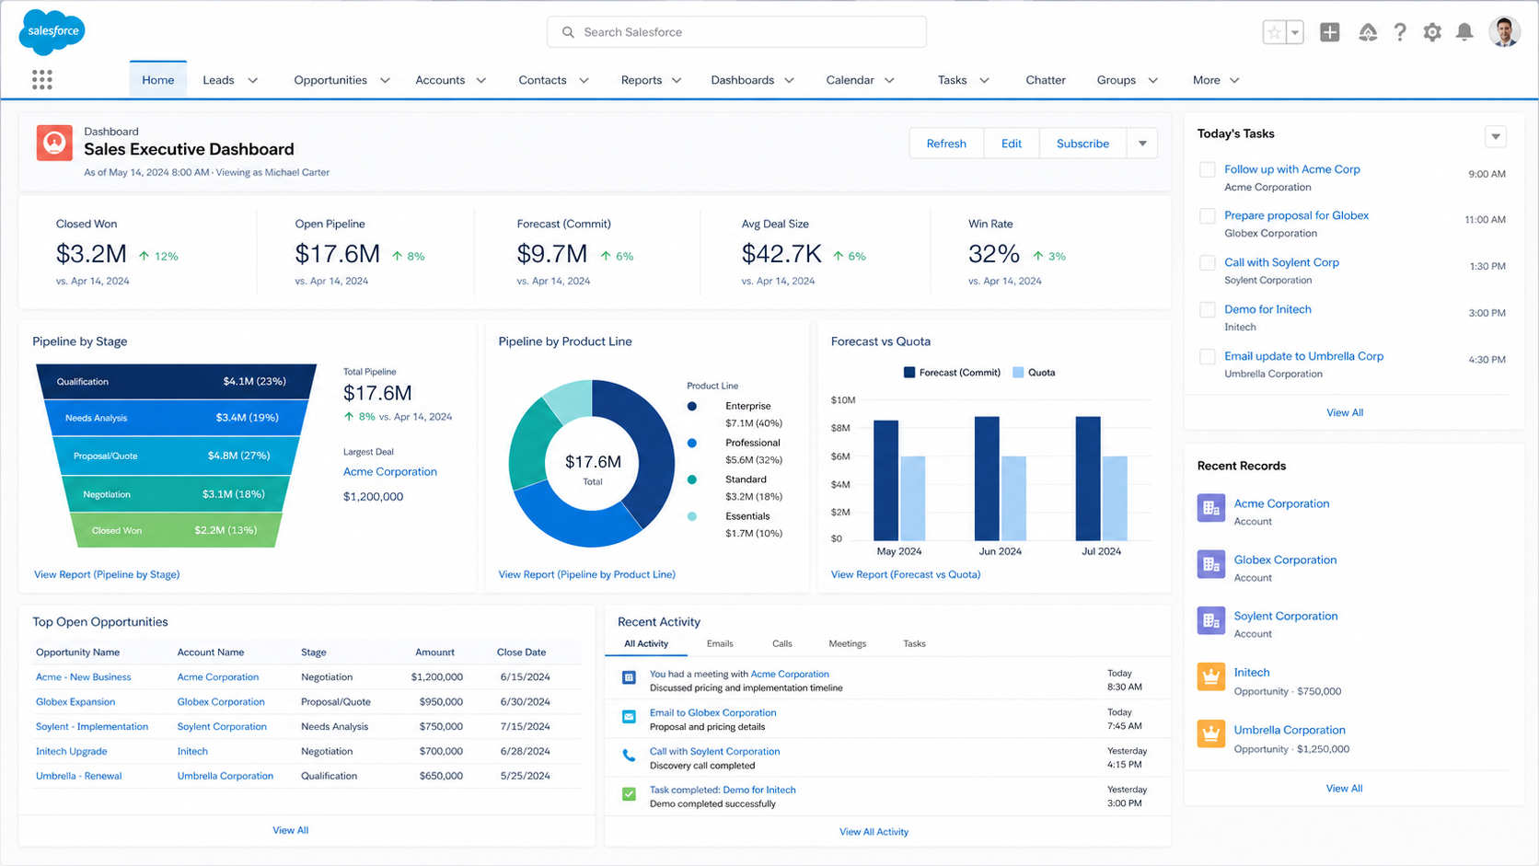This screenshot has height=866, width=1539.
Task: Open the user profile avatar
Action: click(1504, 32)
